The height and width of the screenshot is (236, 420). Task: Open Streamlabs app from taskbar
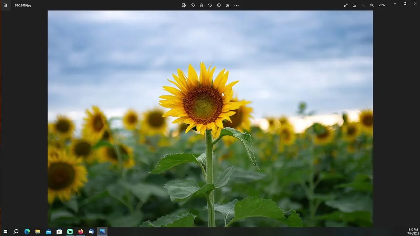pos(70,231)
